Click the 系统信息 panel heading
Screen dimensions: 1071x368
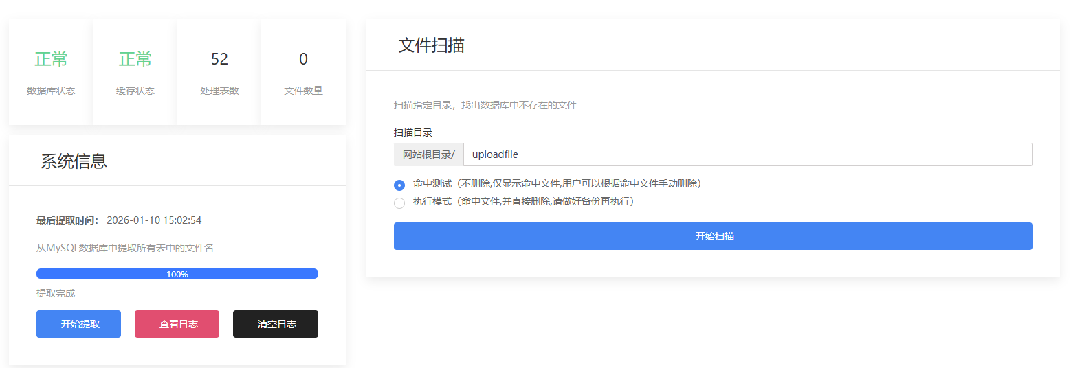coord(74,161)
